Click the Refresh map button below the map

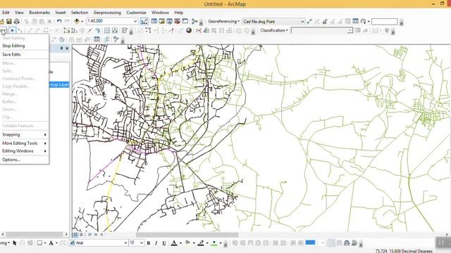pos(89,235)
